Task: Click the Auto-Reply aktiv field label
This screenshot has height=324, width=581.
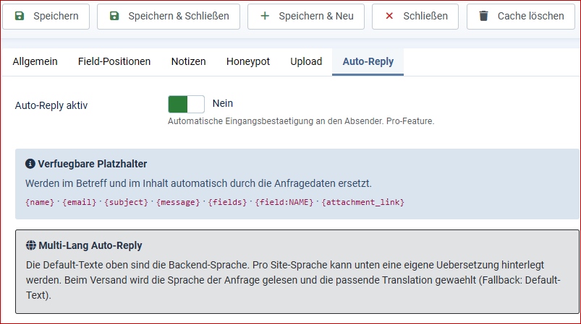Action: pos(51,105)
